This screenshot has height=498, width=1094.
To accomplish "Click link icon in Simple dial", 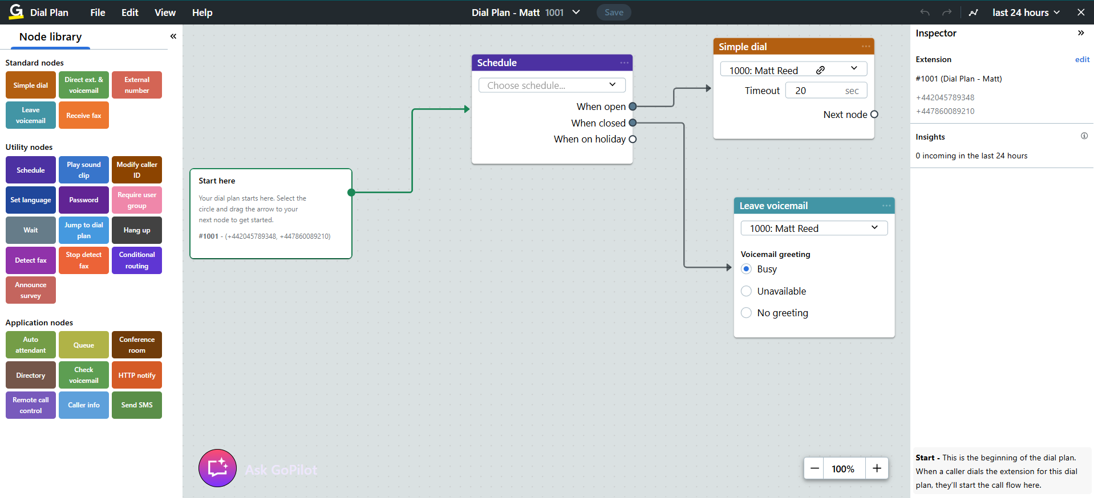I will tap(820, 70).
